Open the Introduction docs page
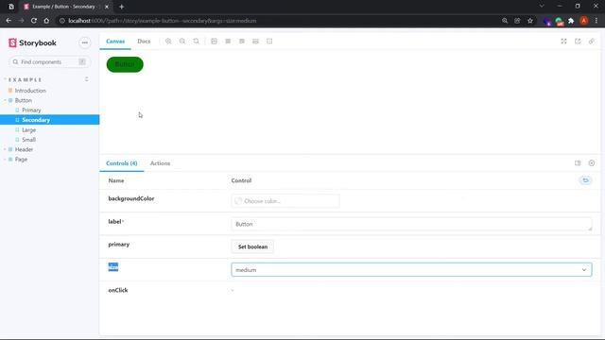This screenshot has height=340, width=605. (30, 91)
